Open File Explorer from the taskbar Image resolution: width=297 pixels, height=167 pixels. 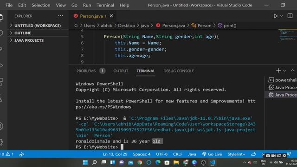click(x=176, y=162)
